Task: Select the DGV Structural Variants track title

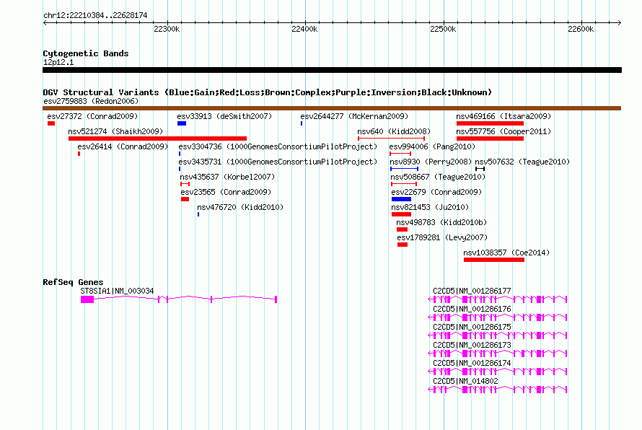Action: [268, 92]
